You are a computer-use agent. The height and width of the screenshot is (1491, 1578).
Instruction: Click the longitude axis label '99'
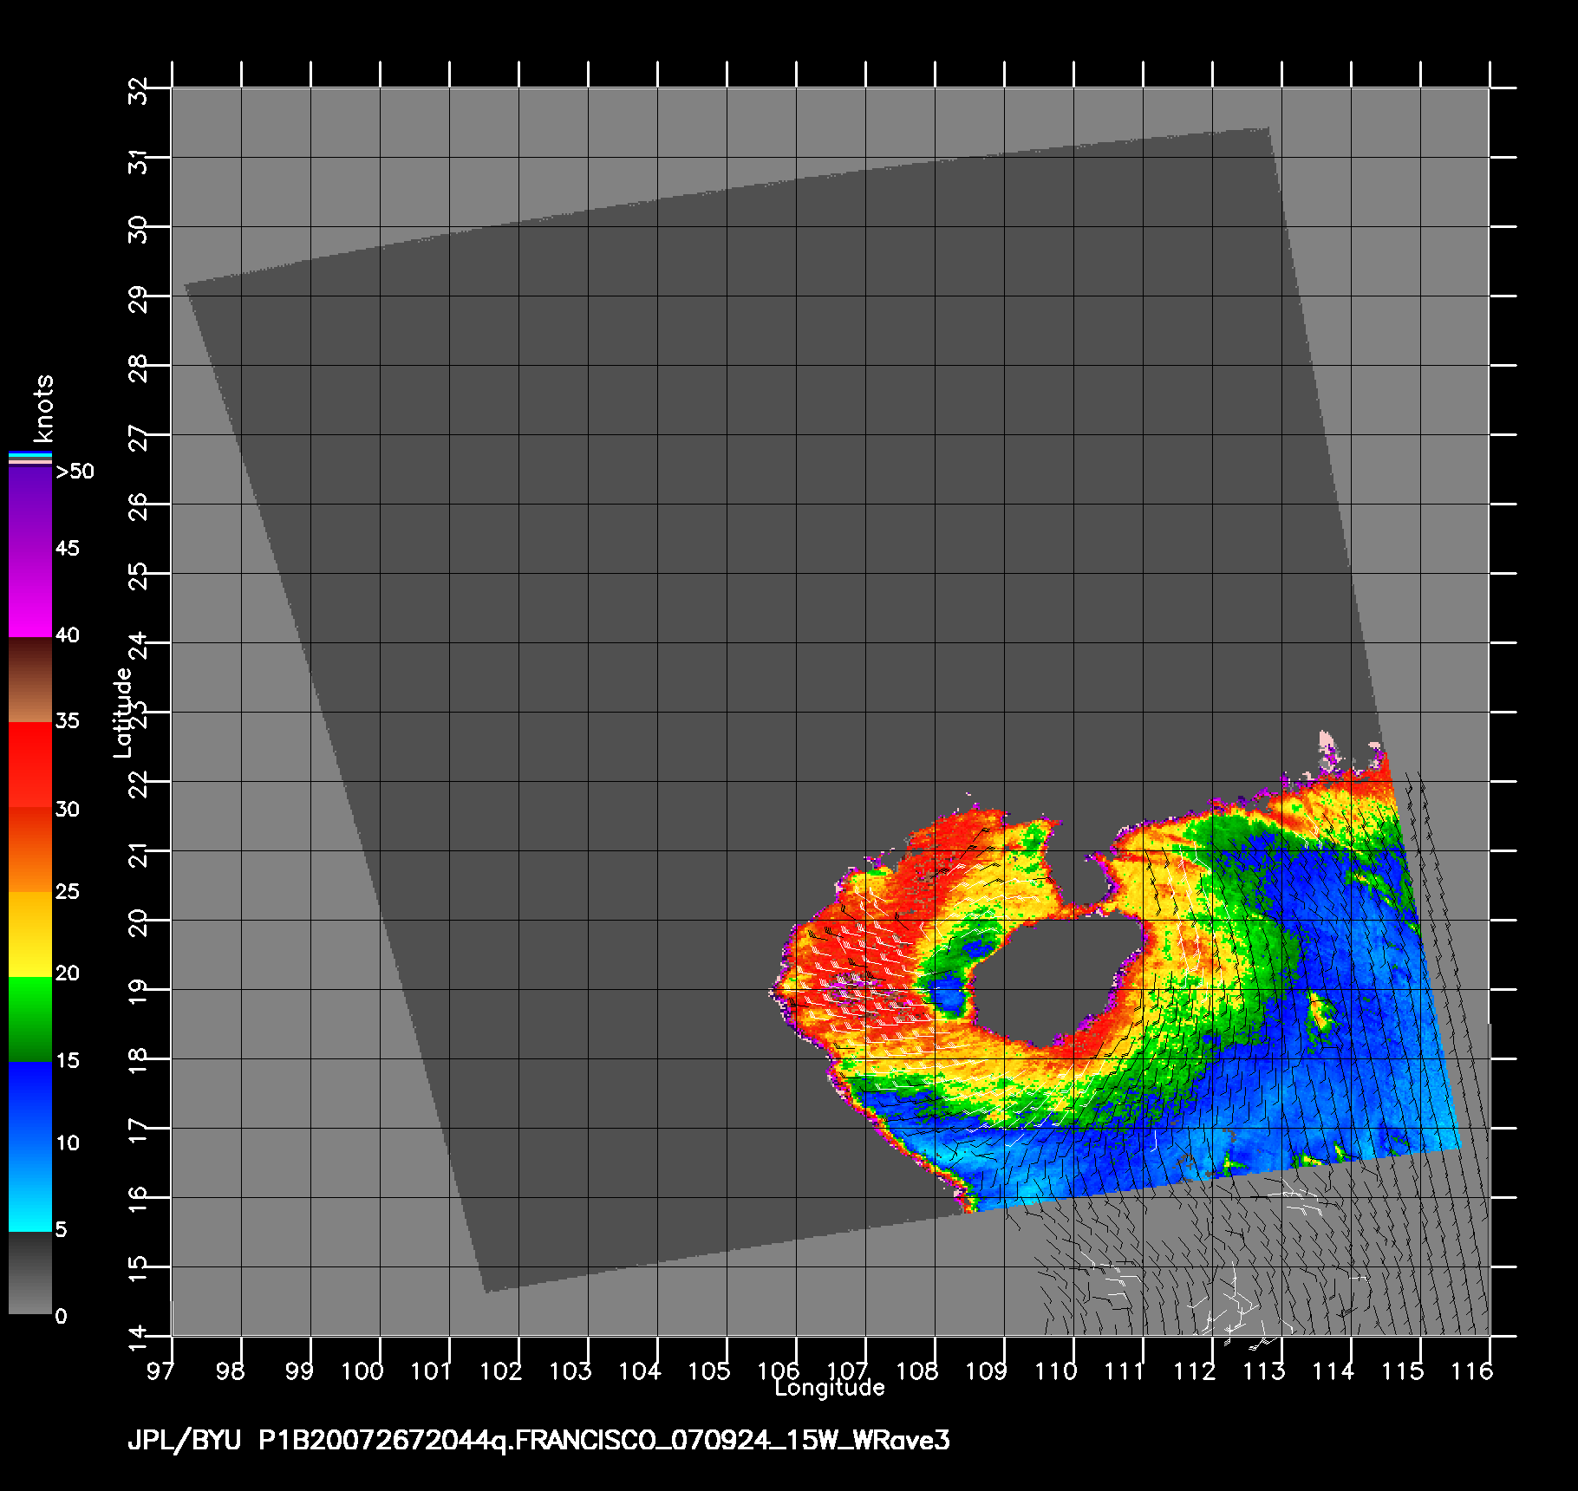pyautogui.click(x=299, y=1371)
